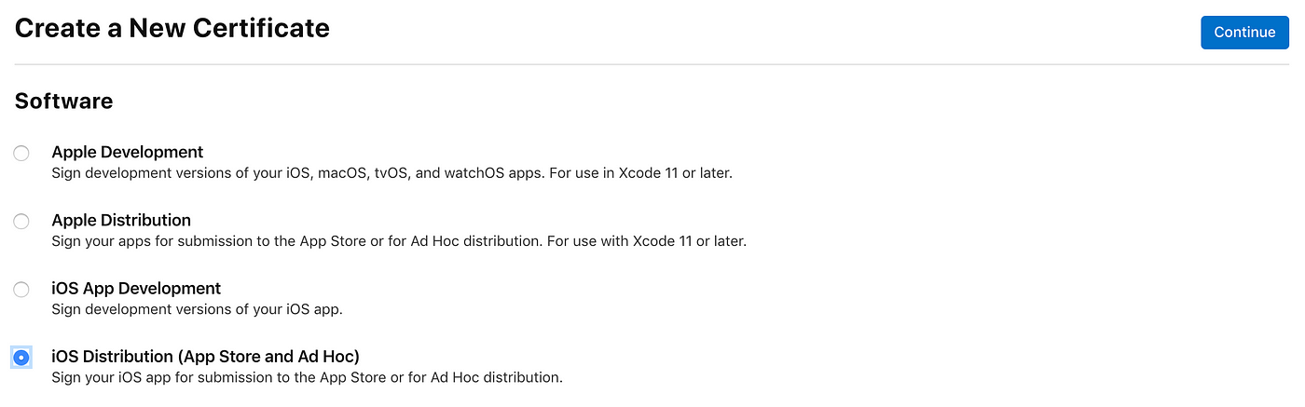Click the 'Create a New Certificate' page title
Image resolution: width=1305 pixels, height=407 pixels.
coord(172,28)
